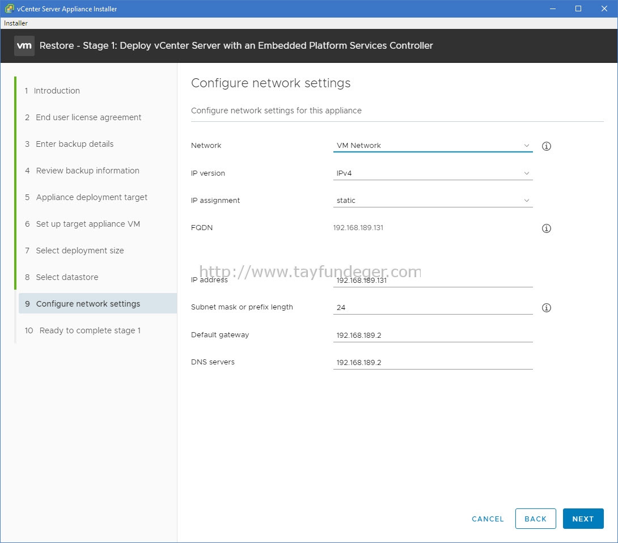Click the info icon beside FQDN
This screenshot has height=543, width=618.
point(546,228)
